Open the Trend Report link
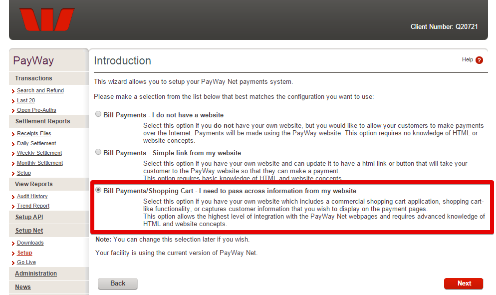The height and width of the screenshot is (295, 496). (x=33, y=206)
